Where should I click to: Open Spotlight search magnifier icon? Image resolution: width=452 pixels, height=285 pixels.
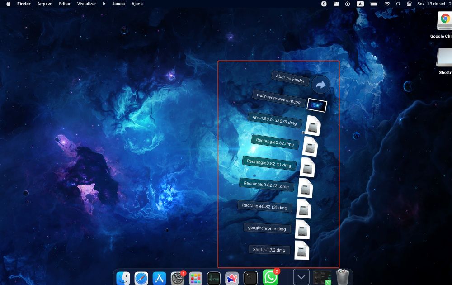click(x=398, y=4)
